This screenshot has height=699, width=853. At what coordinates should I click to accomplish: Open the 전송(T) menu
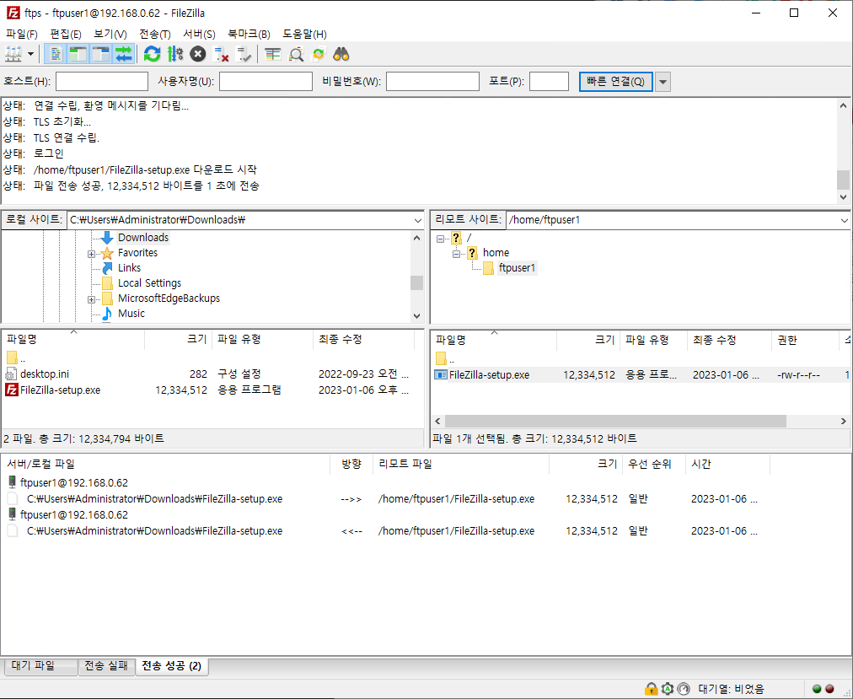click(154, 34)
